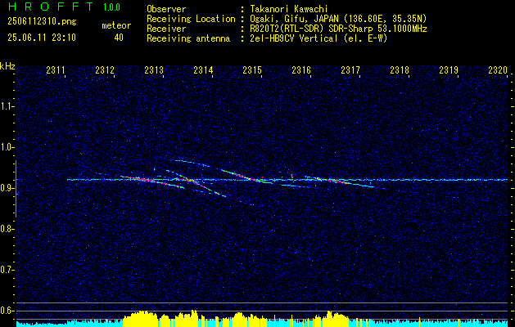Click the 2320 time marker
This screenshot has width=515, height=327.
(x=498, y=70)
